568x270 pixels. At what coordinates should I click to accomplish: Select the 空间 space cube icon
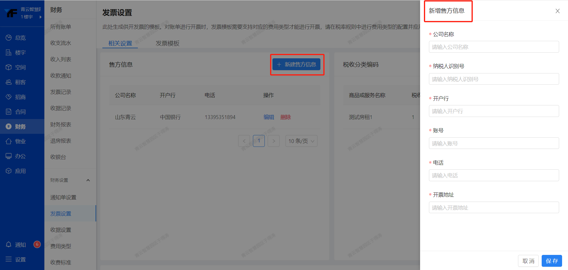coord(9,67)
